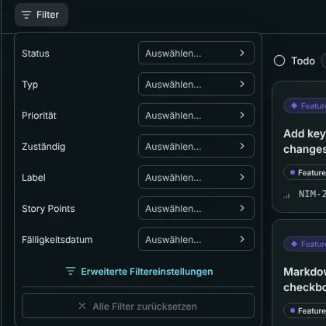Open the Story Points Auswählen dropdown
Viewport: 326px width, 326px height.
(x=196, y=208)
